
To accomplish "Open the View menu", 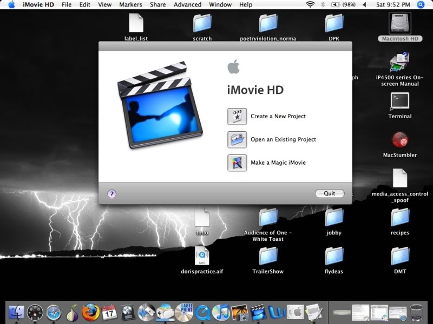I will click(104, 5).
